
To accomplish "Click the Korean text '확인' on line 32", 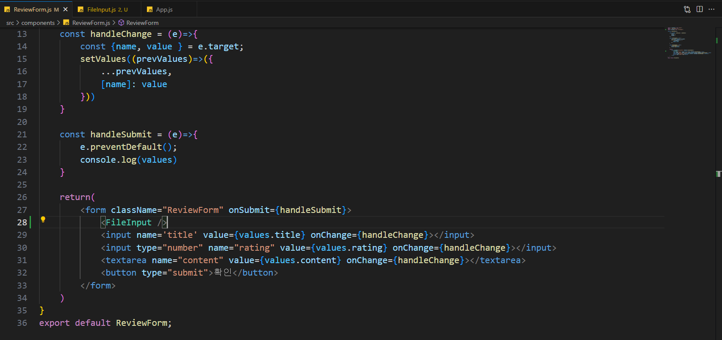I will click(223, 273).
